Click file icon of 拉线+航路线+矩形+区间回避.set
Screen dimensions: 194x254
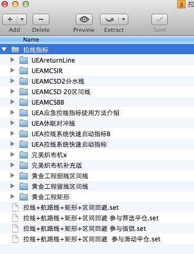pyautogui.click(x=15, y=207)
